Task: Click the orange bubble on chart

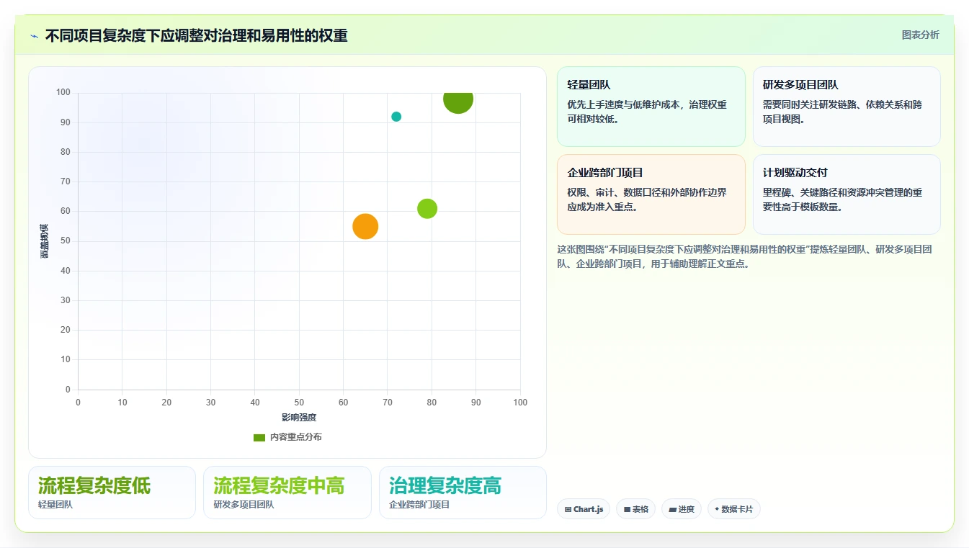Action: tap(365, 227)
